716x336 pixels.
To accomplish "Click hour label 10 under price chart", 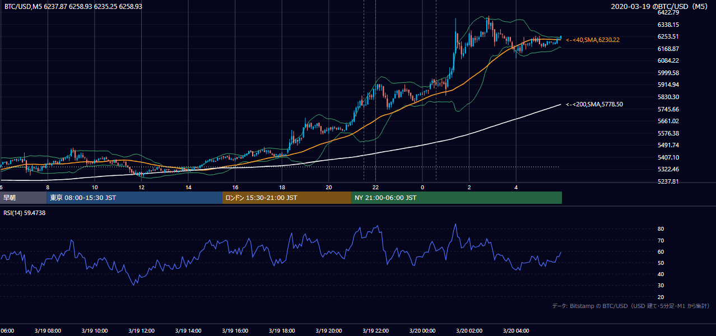I will [95, 187].
